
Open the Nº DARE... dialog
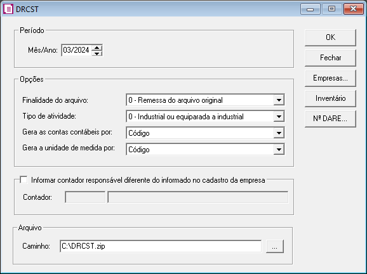(x=330, y=119)
